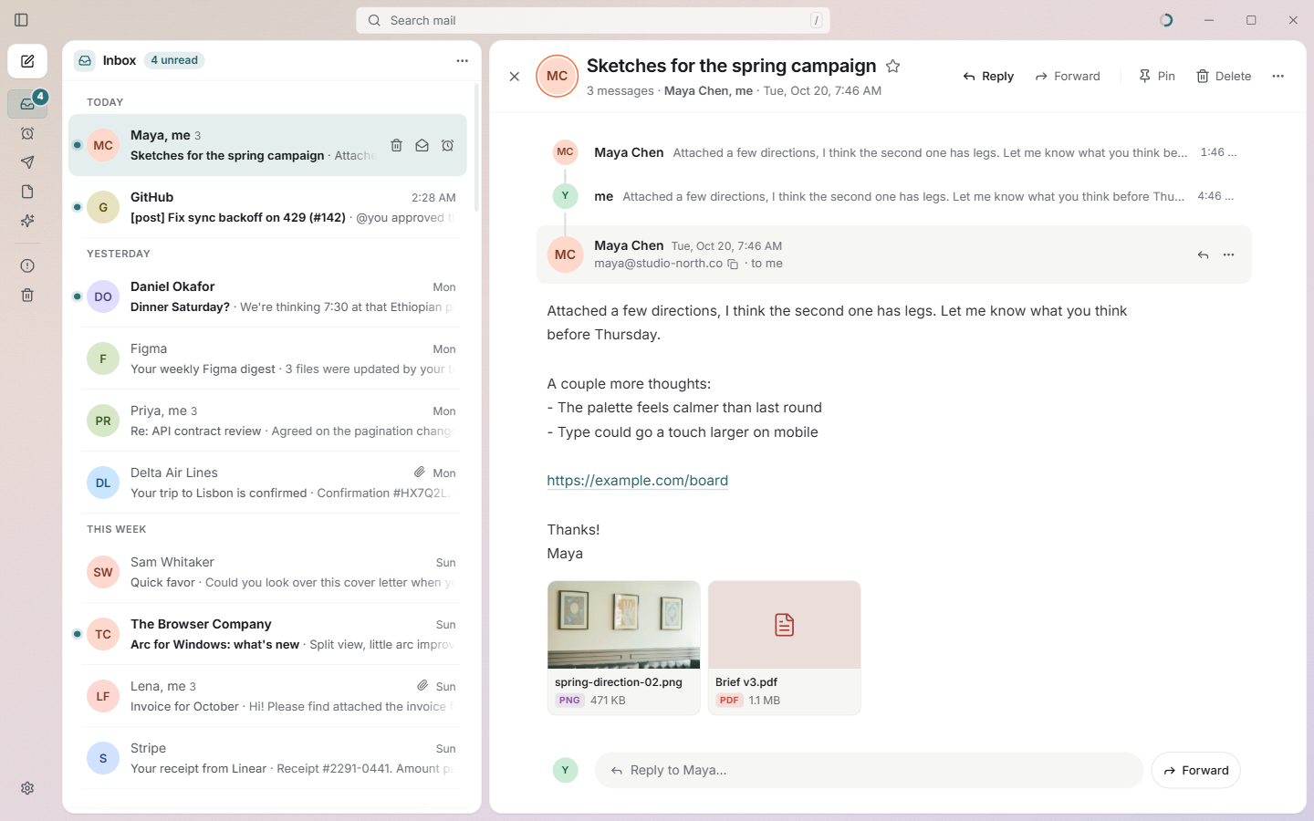Expand collapsed Maya Chen message at 1:46
The image size is (1314, 821).
point(894,152)
